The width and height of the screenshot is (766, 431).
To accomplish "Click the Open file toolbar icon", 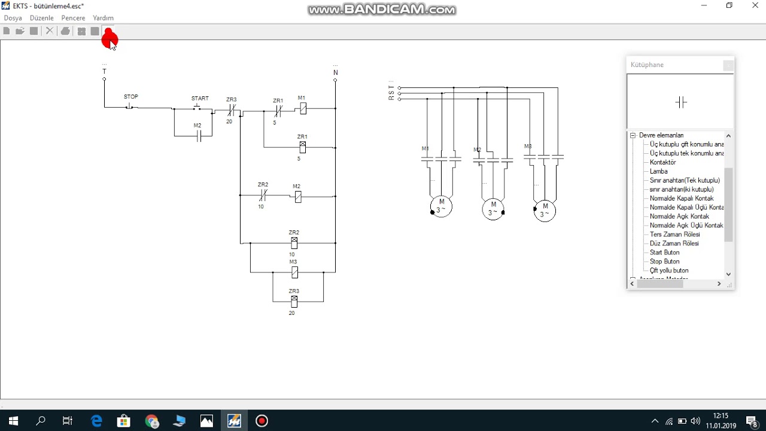I will 20,31.
